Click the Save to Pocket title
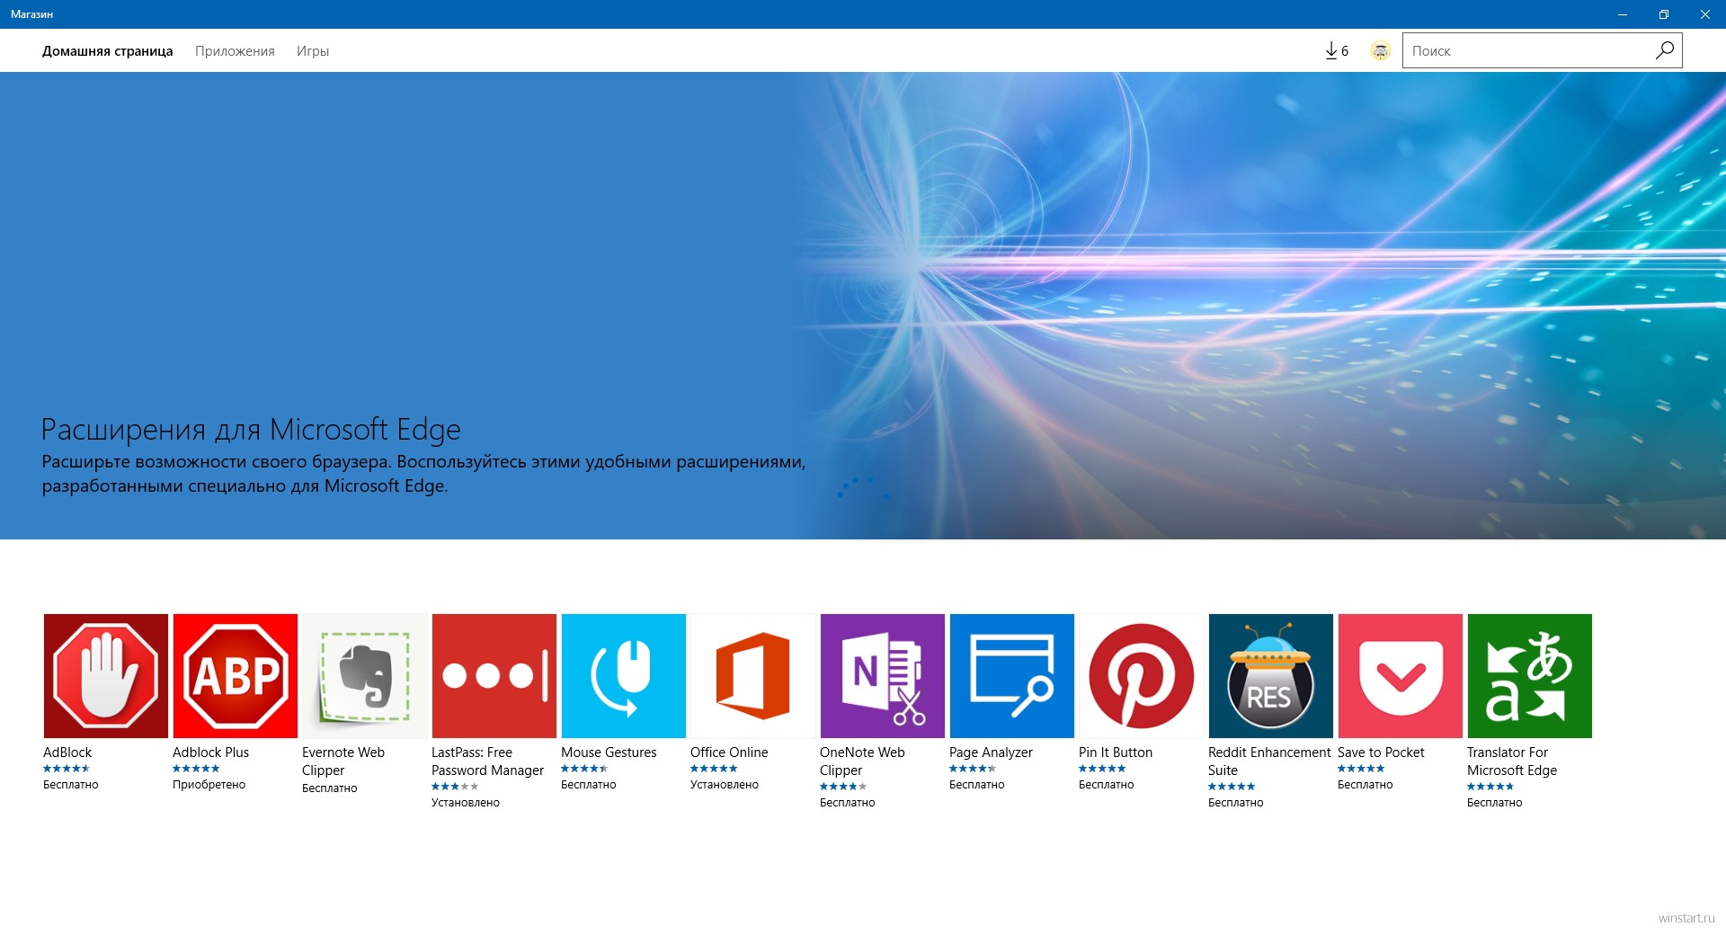Viewport: 1726px width, 935px height. tap(1381, 752)
